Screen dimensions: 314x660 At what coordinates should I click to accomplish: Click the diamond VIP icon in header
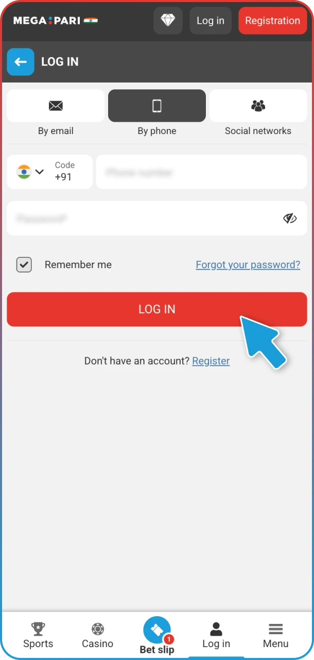[x=168, y=21]
